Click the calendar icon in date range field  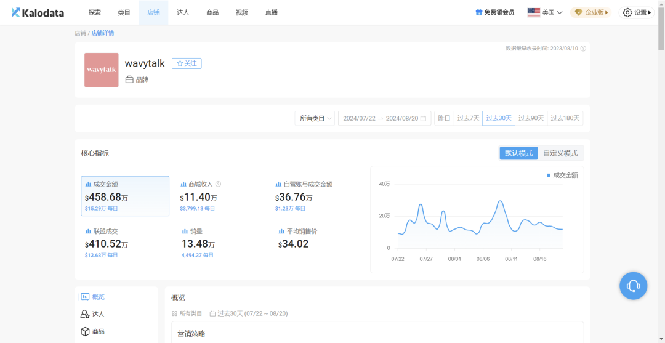coord(423,119)
